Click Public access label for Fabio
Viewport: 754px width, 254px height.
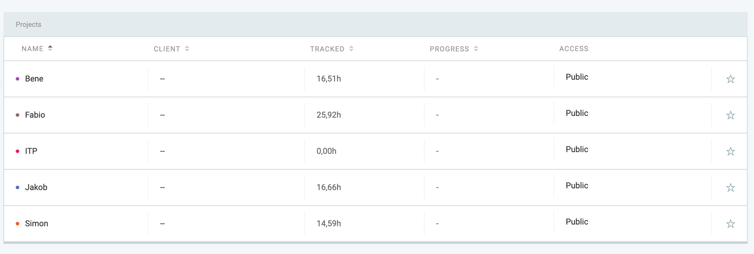[x=576, y=113]
